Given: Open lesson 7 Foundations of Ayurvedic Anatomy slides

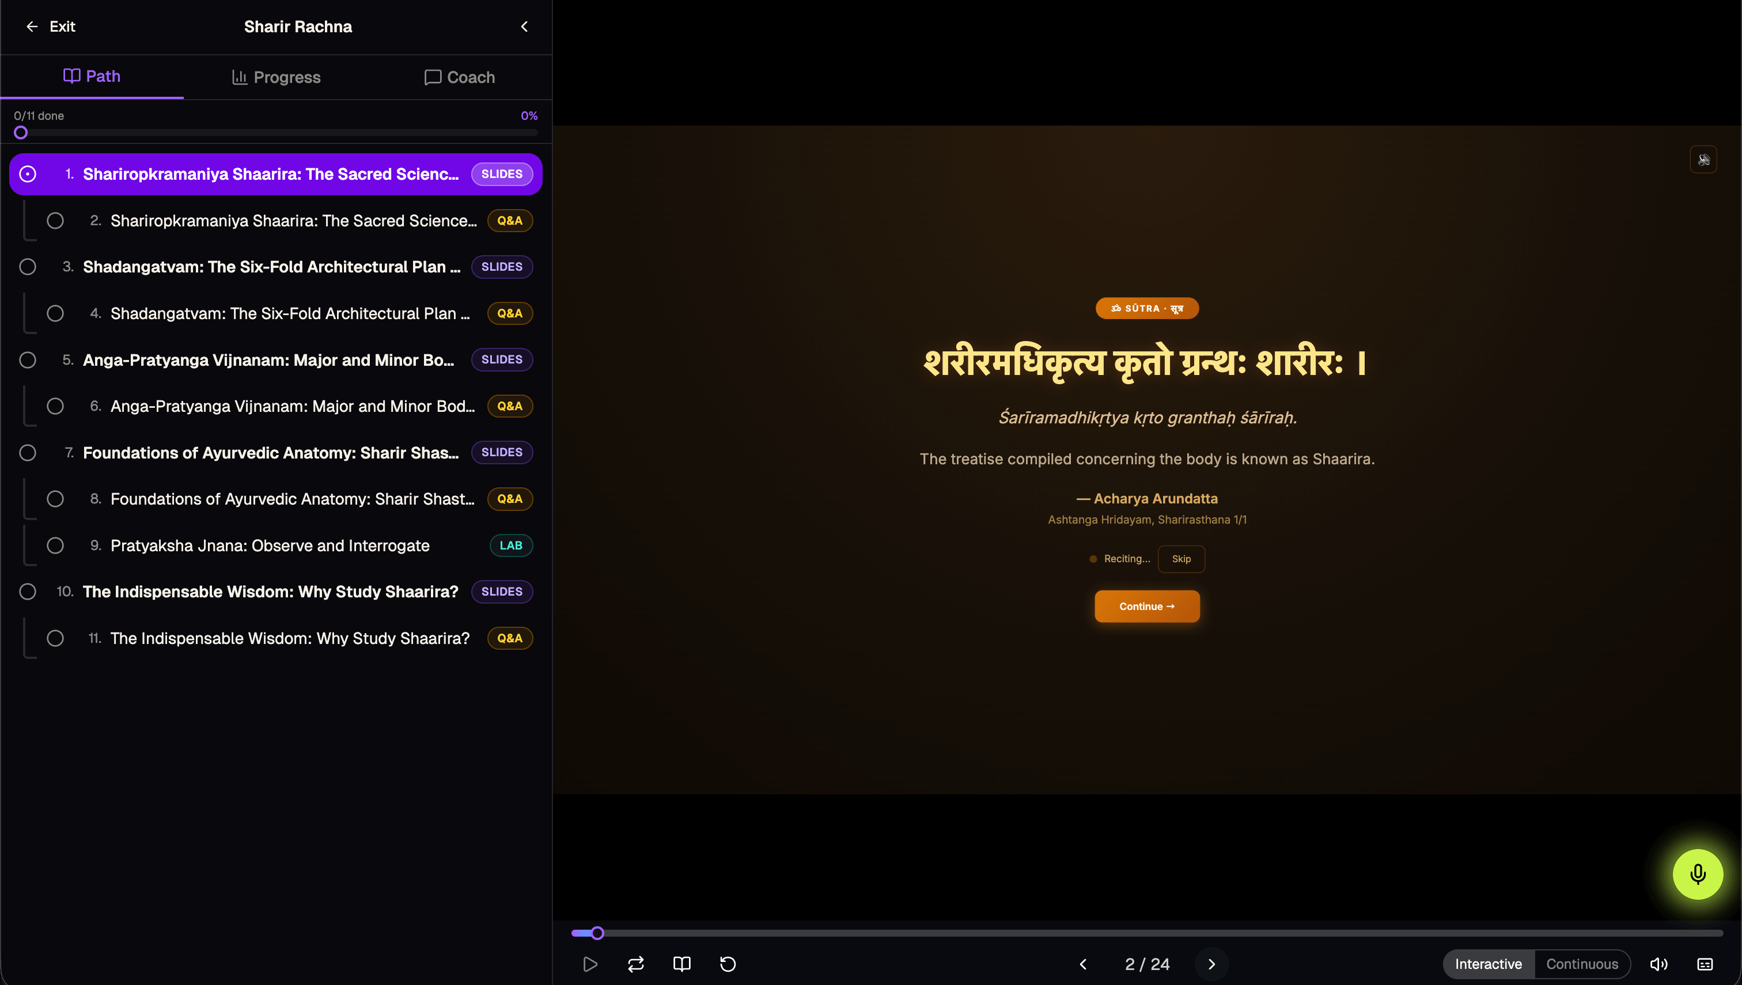Looking at the screenshot, I should (276, 452).
